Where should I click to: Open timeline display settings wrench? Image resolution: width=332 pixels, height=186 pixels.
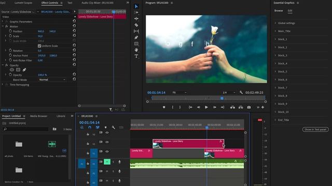point(113,128)
